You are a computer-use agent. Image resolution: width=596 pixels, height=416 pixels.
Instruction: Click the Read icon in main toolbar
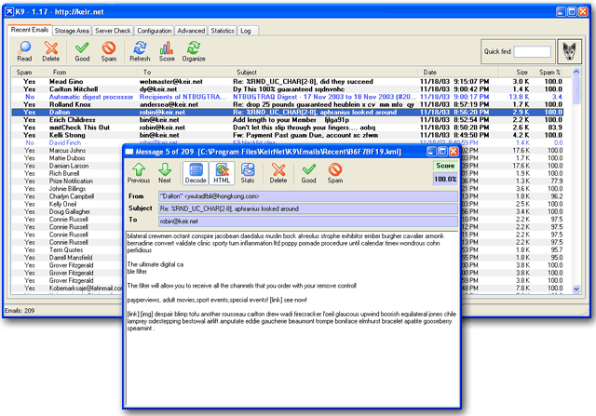24,48
